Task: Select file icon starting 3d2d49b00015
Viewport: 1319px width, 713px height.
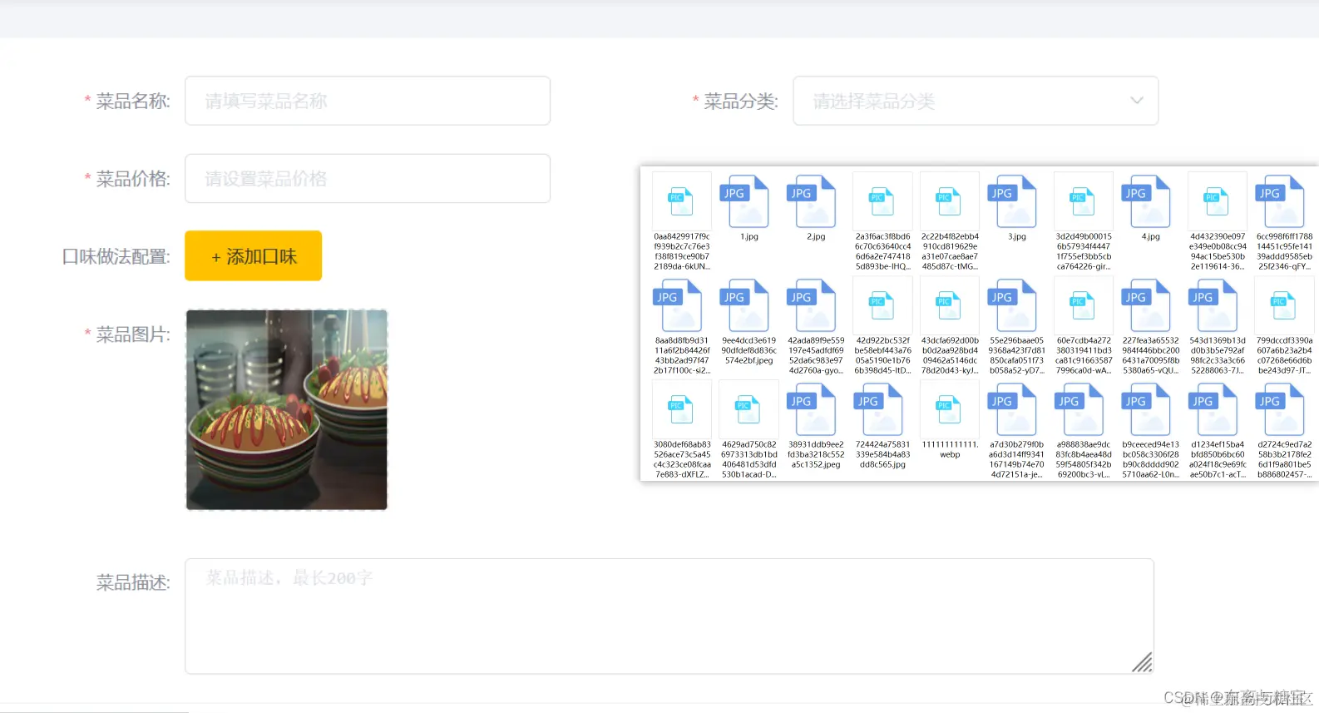Action: (1084, 201)
